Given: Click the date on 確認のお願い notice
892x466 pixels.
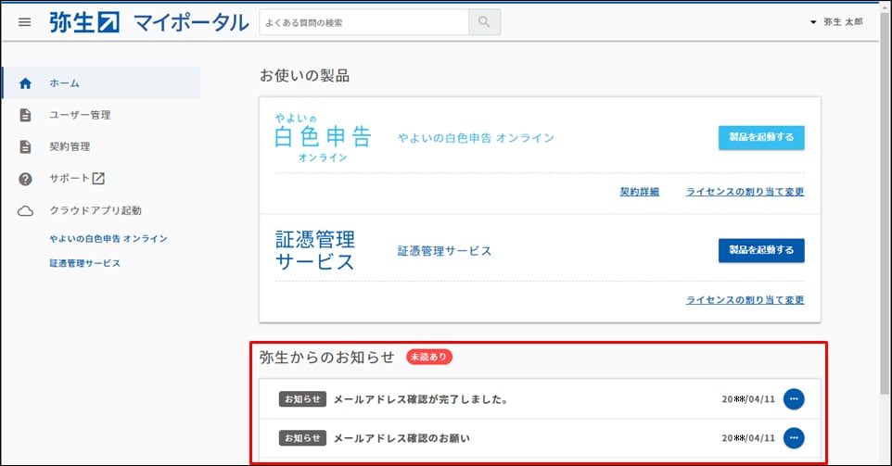Looking at the screenshot, I should coord(748,438).
